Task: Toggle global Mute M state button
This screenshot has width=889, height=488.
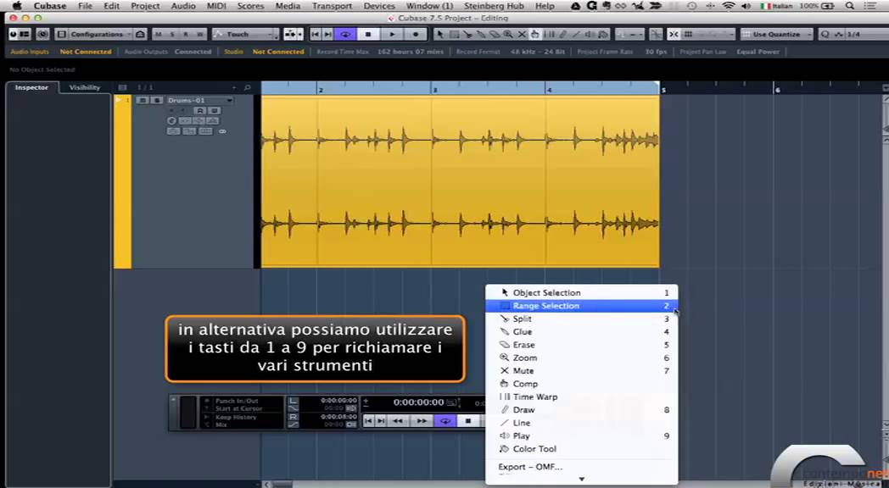Action: pos(159,34)
